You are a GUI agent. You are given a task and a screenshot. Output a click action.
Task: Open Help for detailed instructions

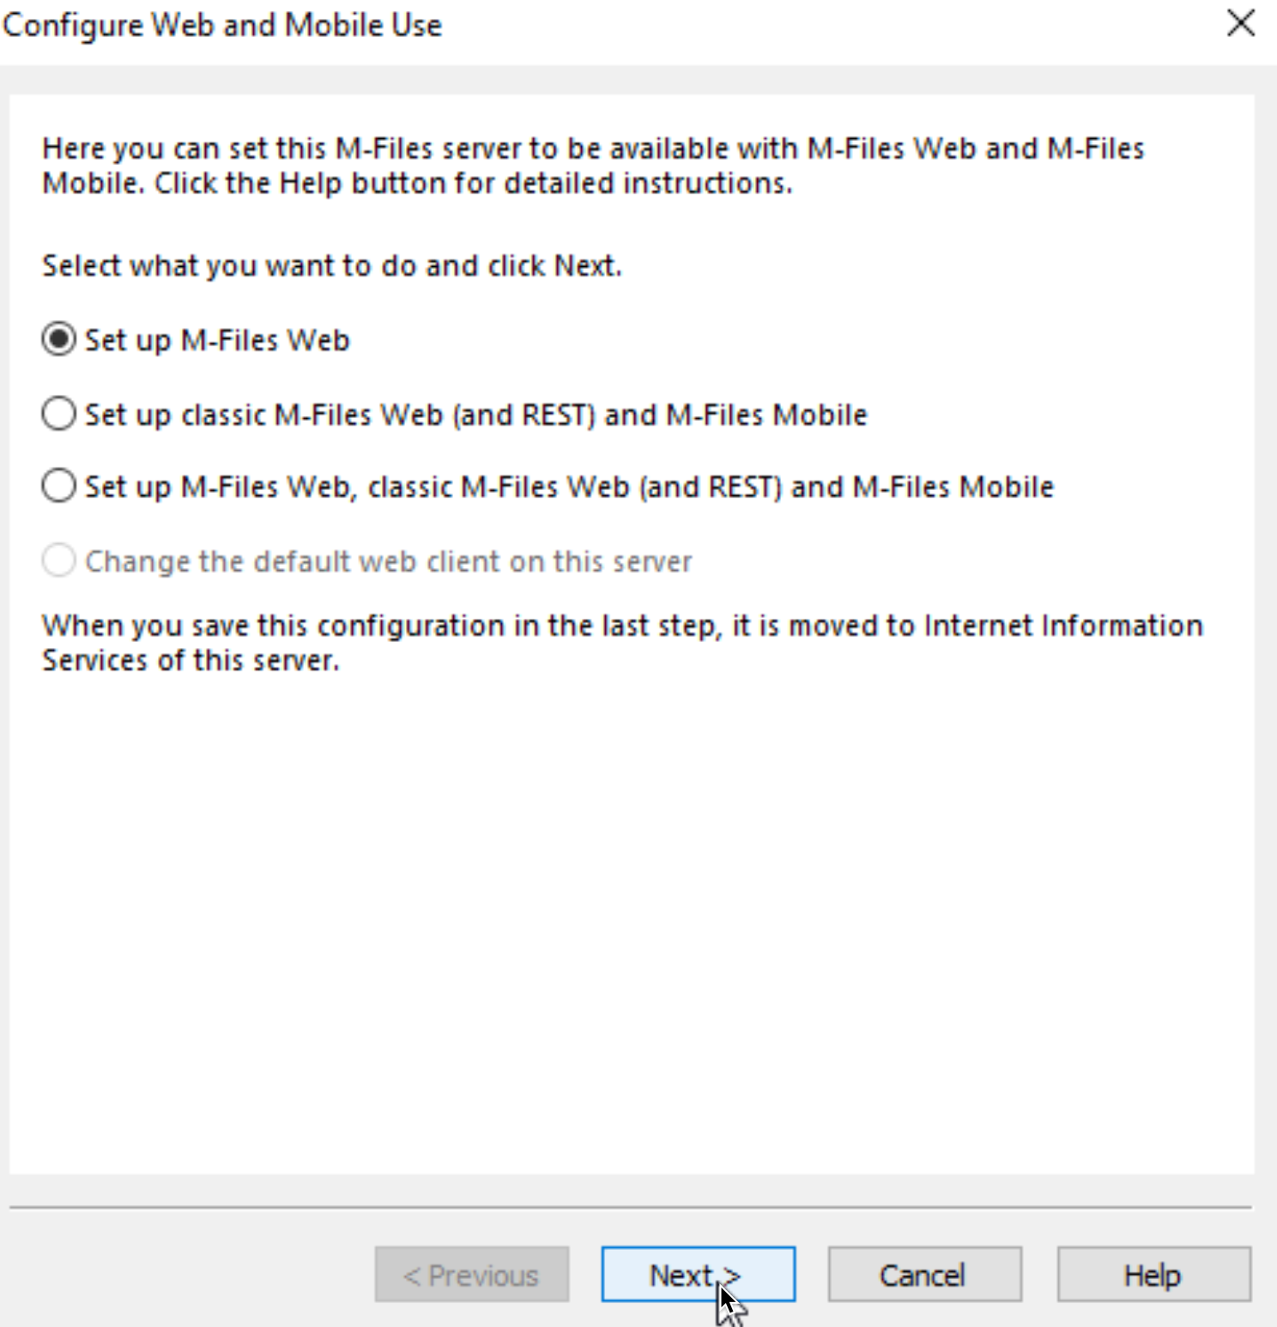click(x=1153, y=1274)
